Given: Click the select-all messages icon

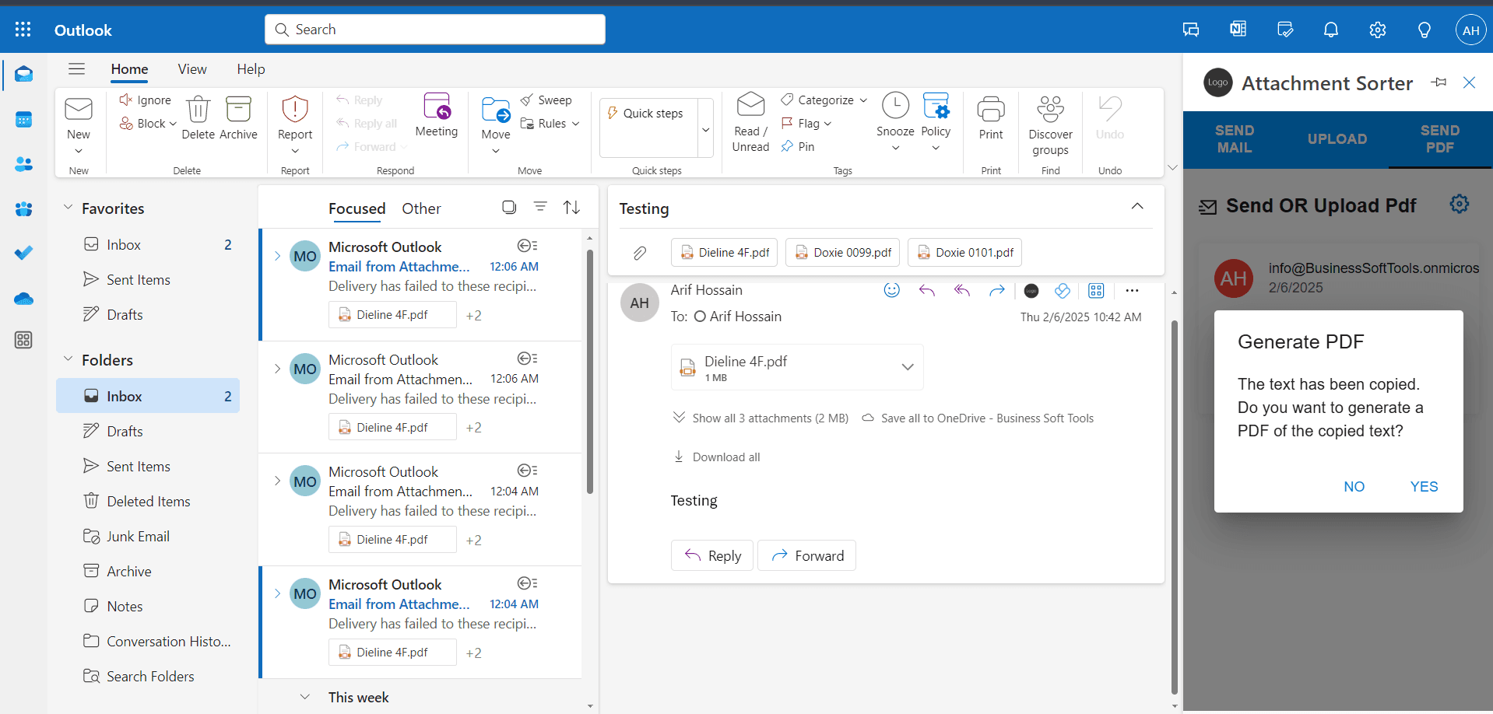Looking at the screenshot, I should tap(509, 207).
